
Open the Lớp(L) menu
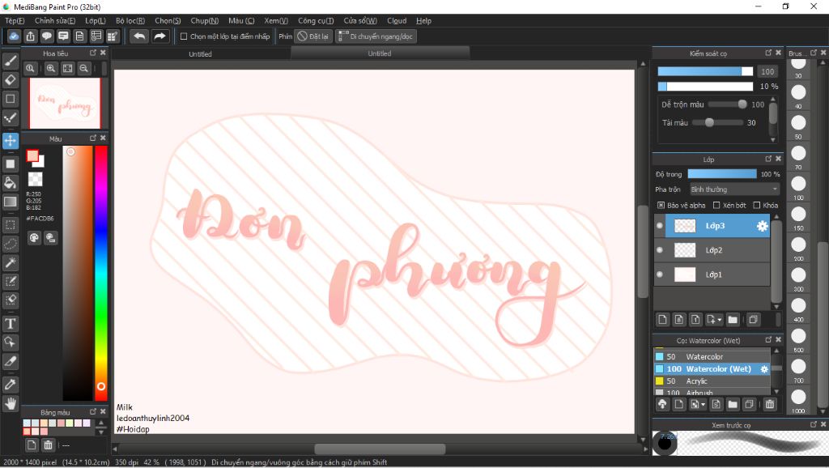[x=96, y=20]
